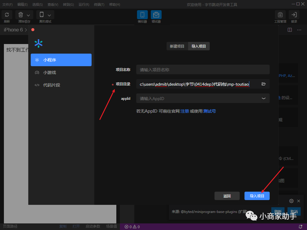Viewport: 307px width, 230px height.
Task: Click the notification settings gear icon
Action: click(291, 201)
